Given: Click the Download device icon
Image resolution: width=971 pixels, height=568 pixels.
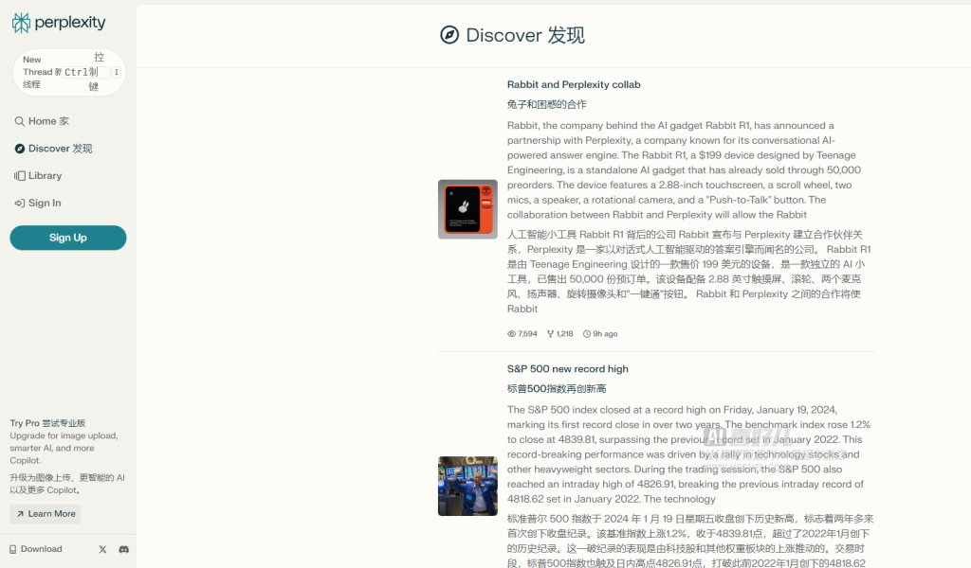Looking at the screenshot, I should click(x=13, y=549).
